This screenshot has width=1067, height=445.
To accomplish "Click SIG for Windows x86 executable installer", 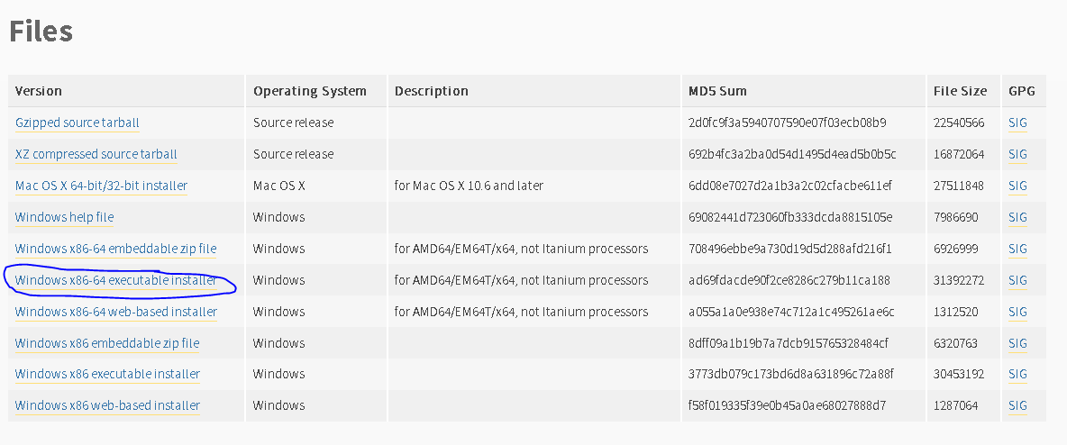I will point(1017,374).
